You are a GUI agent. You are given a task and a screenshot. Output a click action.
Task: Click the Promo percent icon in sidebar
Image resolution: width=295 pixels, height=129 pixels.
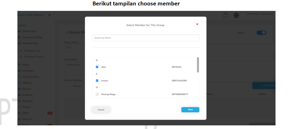[x=19, y=107]
